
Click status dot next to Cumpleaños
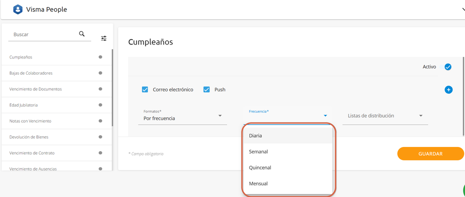[x=100, y=57]
